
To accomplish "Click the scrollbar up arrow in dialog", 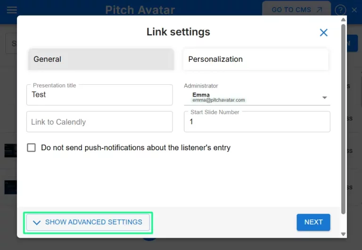I will (343, 20).
